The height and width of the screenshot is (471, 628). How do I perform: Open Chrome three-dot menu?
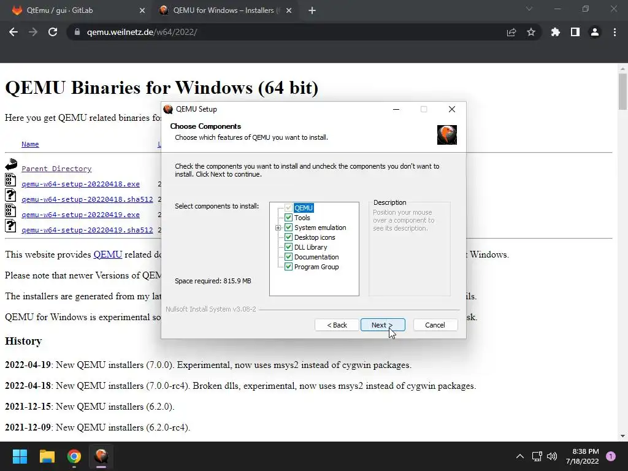pos(615,32)
